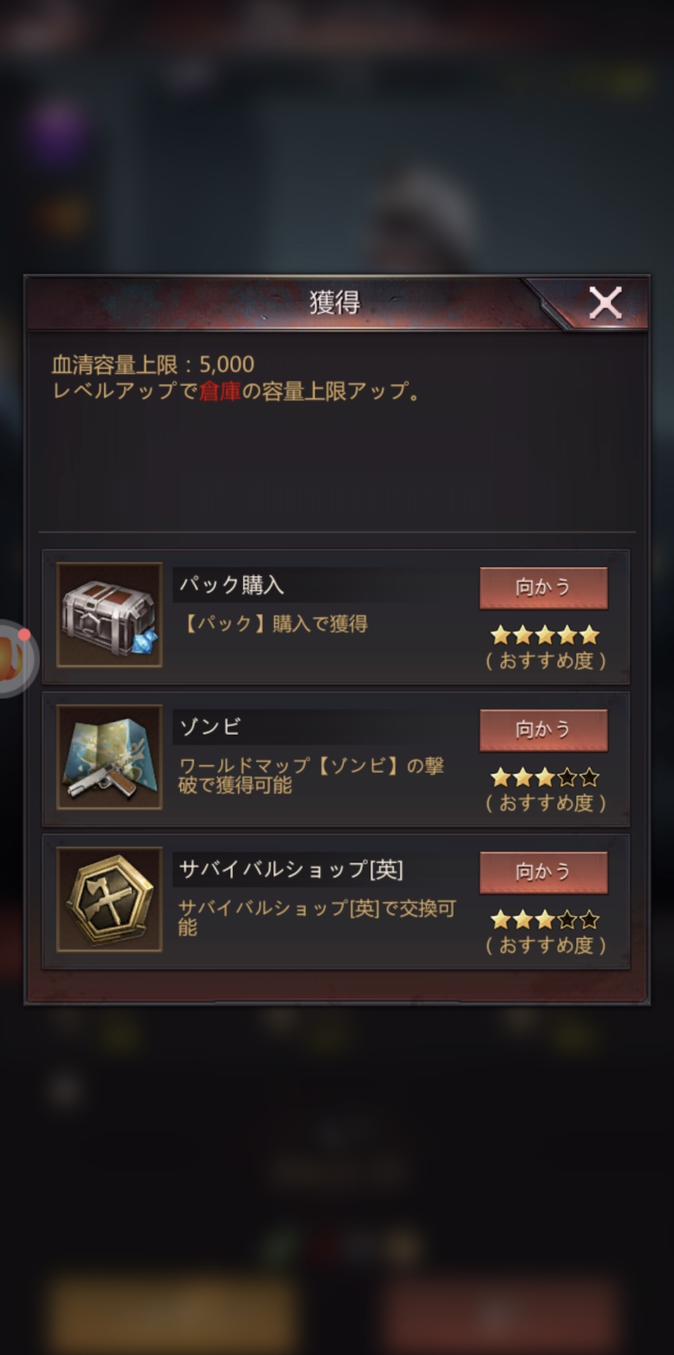Select the サバイバルショップ[英] row title
Image resolution: width=674 pixels, height=1355 pixels.
[x=291, y=869]
